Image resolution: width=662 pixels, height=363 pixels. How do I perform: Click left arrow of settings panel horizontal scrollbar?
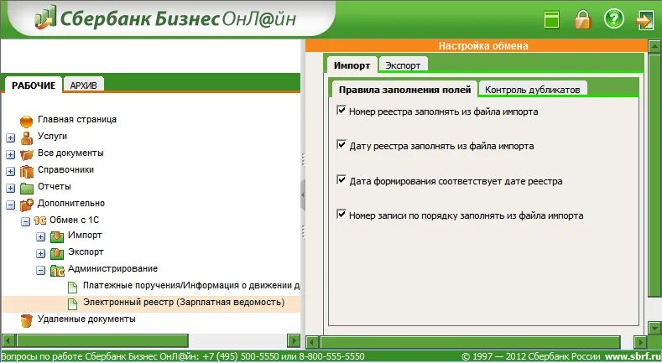tap(312, 342)
